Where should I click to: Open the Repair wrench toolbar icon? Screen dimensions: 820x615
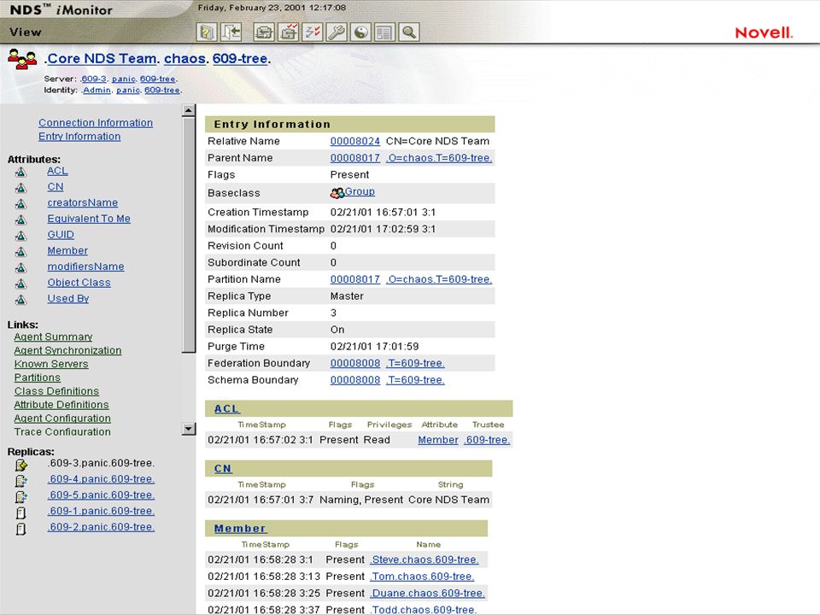pyautogui.click(x=337, y=32)
